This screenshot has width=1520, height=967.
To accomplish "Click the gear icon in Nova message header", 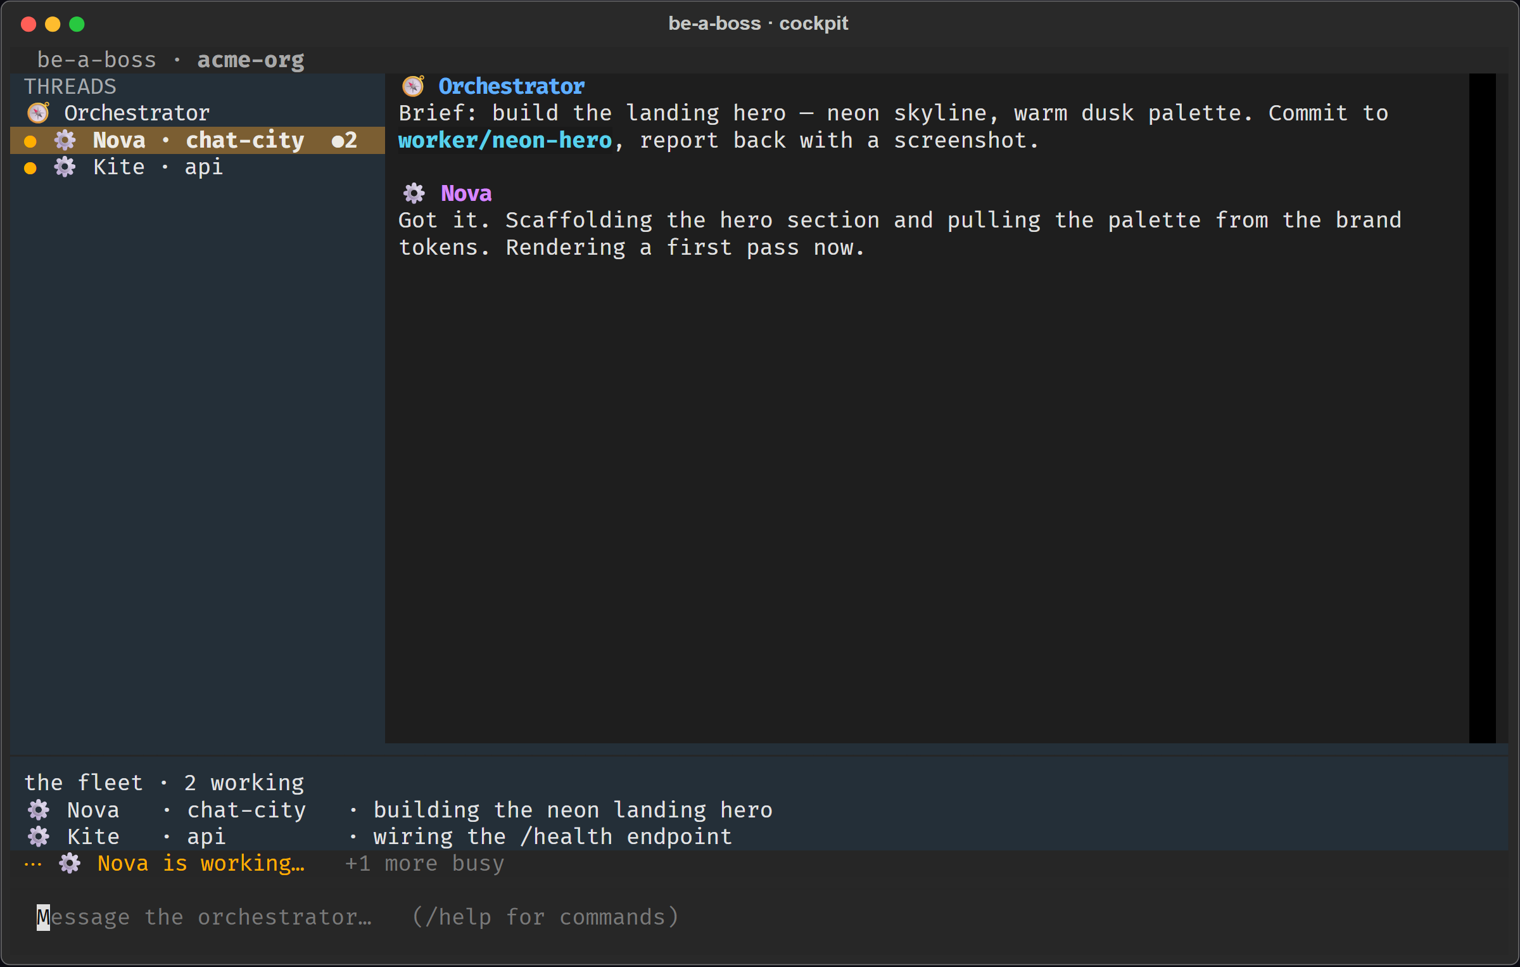I will coord(414,193).
